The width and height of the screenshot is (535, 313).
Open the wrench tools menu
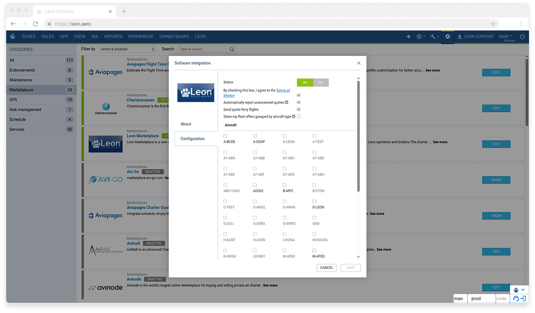click(434, 36)
